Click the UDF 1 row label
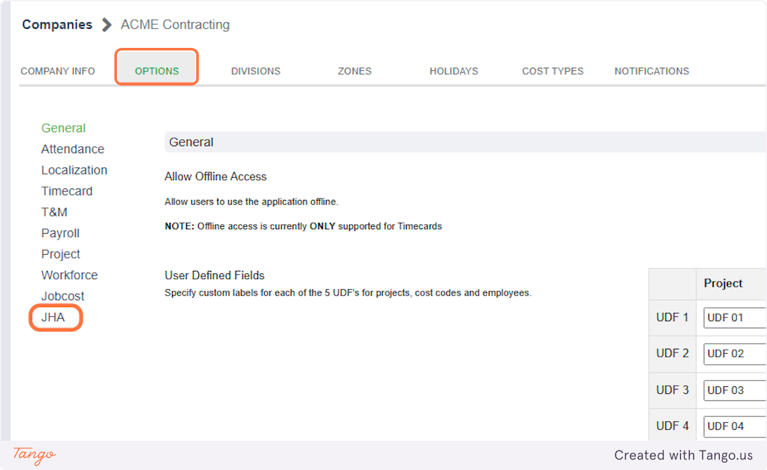This screenshot has height=470, width=767. 672,317
